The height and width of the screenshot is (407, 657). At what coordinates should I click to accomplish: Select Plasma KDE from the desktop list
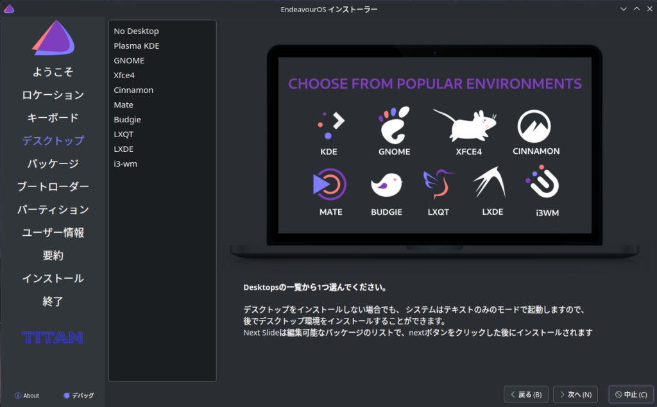(x=137, y=46)
